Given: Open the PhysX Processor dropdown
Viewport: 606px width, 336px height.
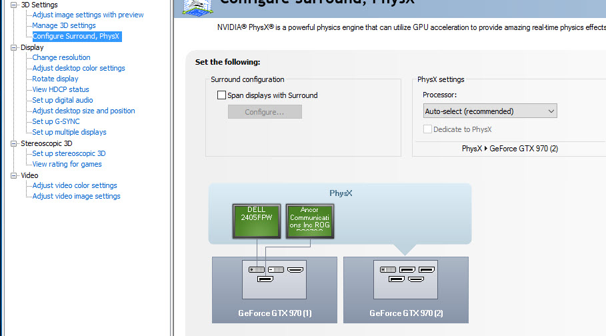Looking at the screenshot, I should tap(490, 111).
